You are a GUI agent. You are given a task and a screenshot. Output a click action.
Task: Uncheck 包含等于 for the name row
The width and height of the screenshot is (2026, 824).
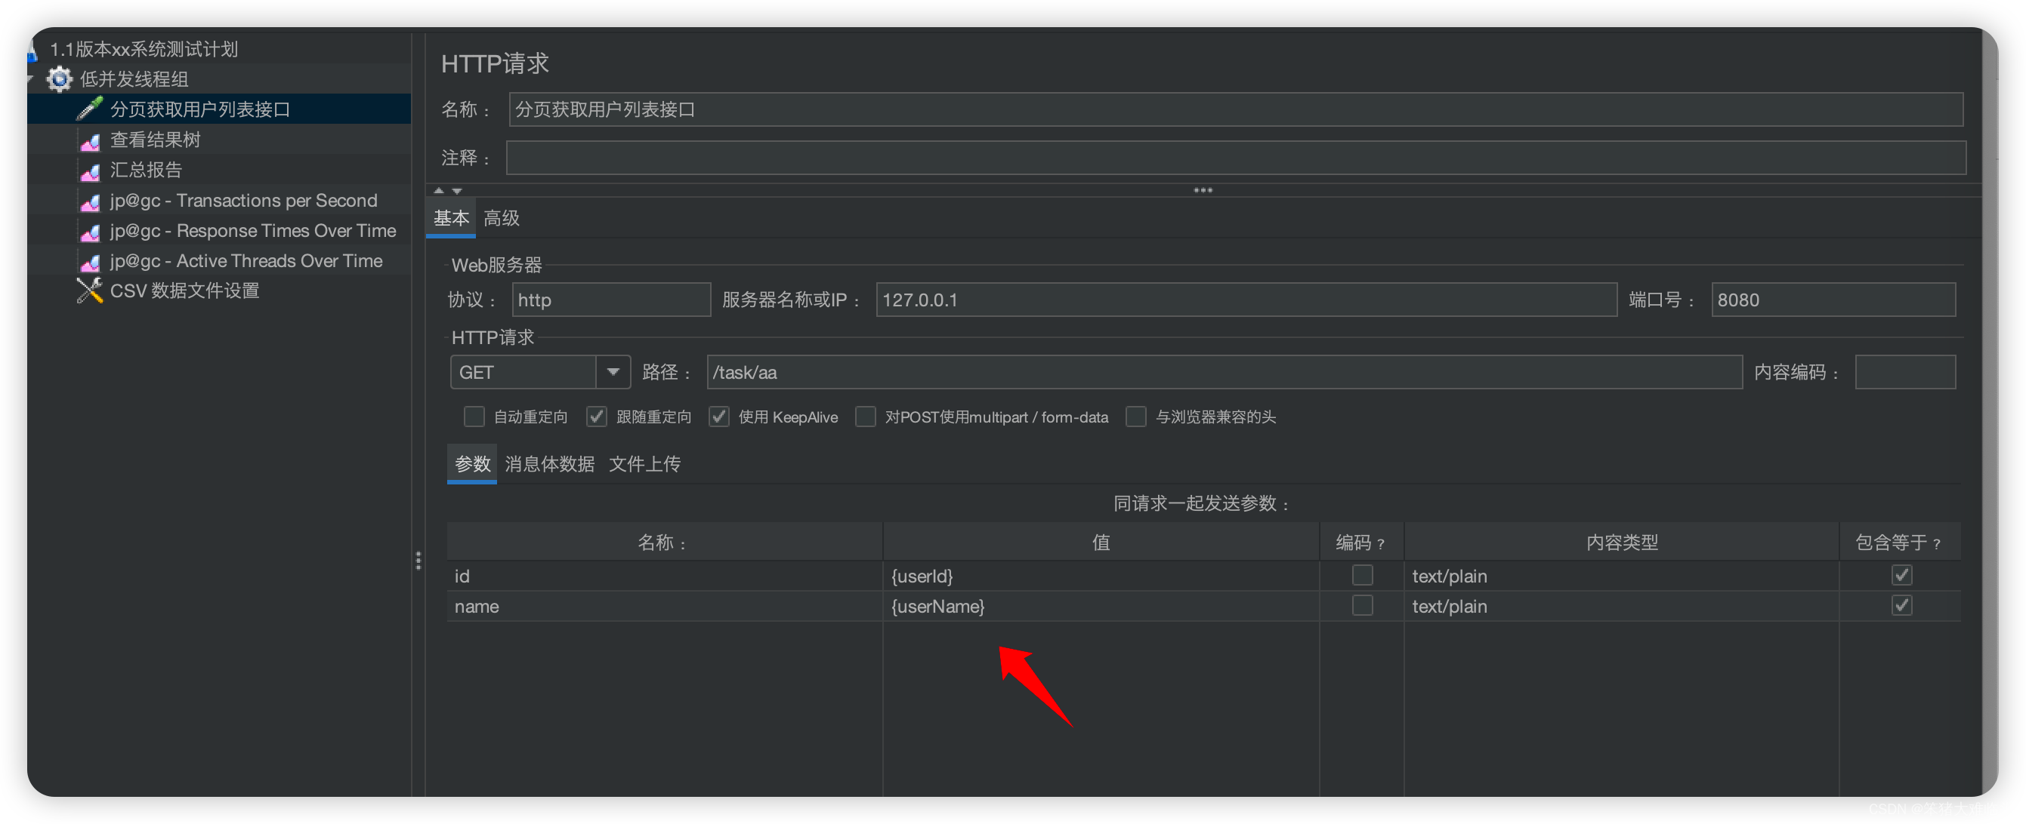[1901, 605]
